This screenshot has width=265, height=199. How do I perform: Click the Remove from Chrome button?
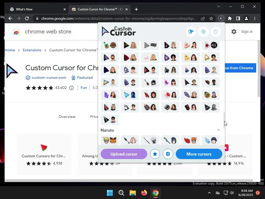coord(240,68)
